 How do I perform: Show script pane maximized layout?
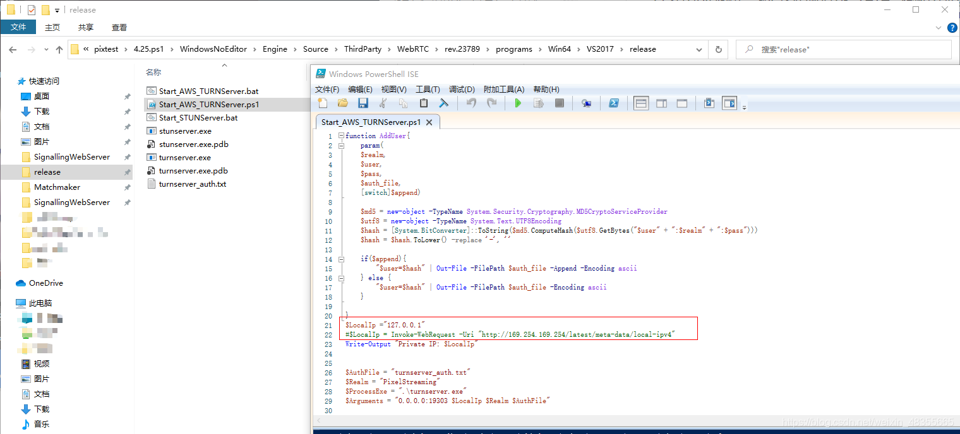click(681, 103)
